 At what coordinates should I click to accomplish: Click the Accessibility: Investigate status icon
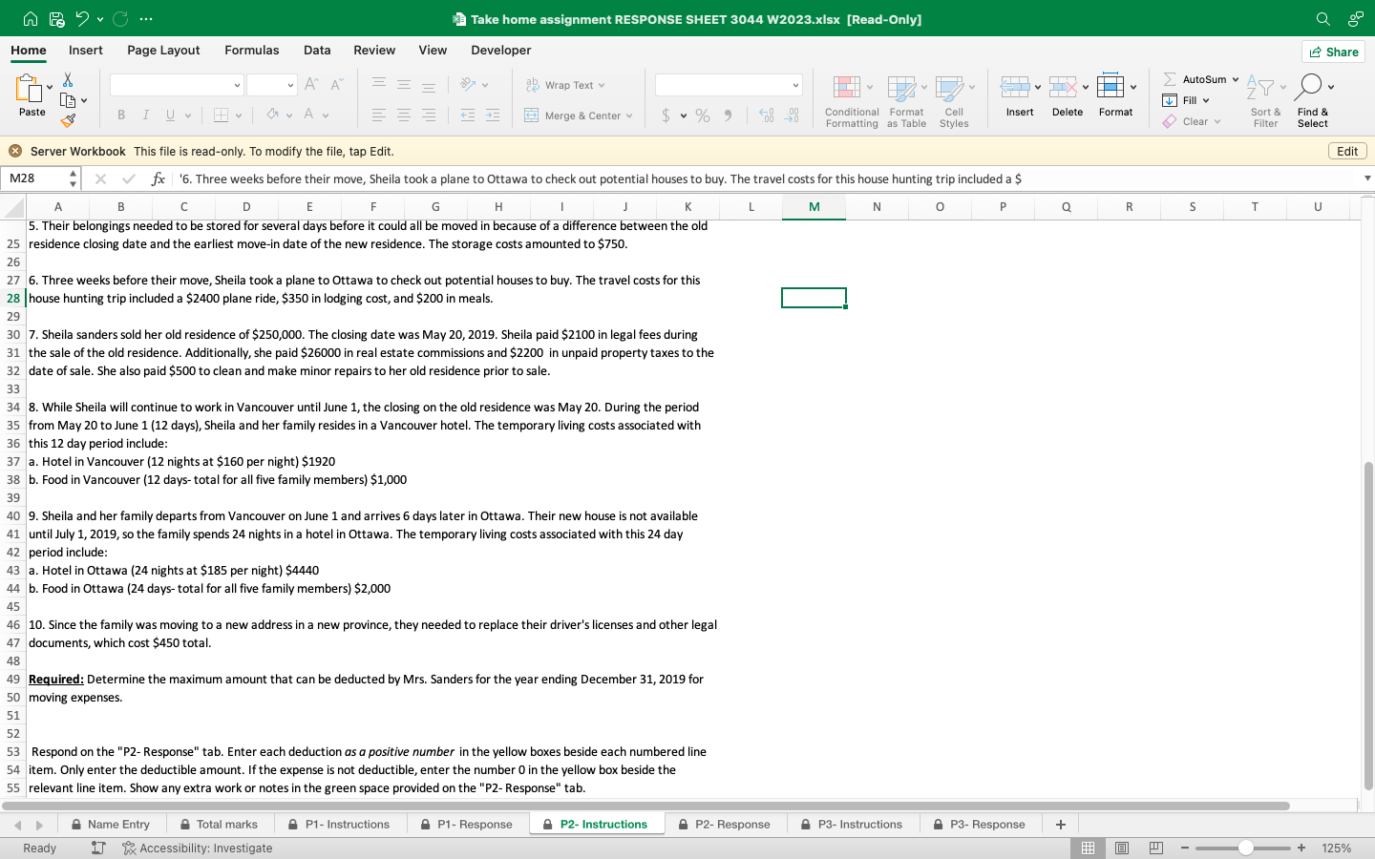(129, 848)
